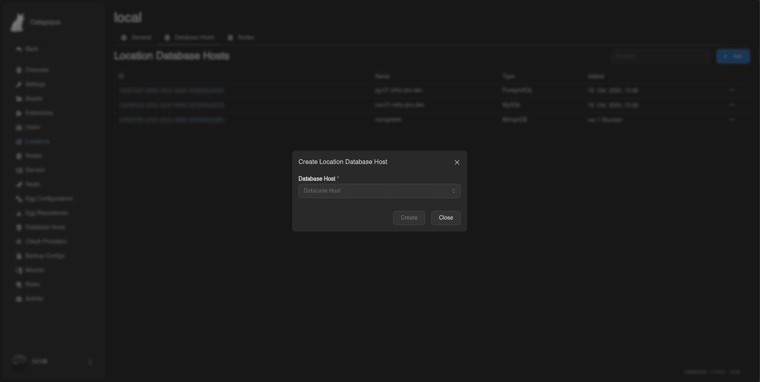Open actions menu for PostgreSQL host row
The height and width of the screenshot is (382, 760).
point(732,91)
